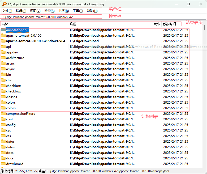Image resolution: width=207 pixels, height=174 pixels.
Task: Click the architecture folder icon
Action: [3, 58]
